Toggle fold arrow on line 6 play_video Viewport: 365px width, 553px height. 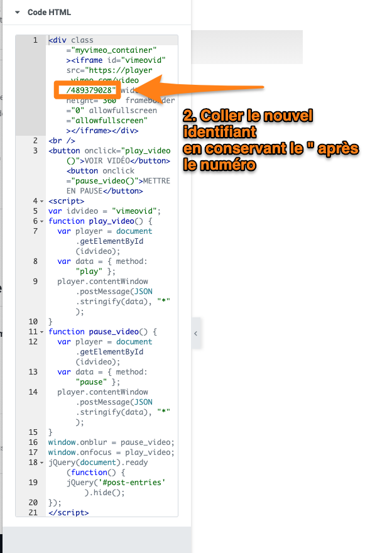[x=41, y=221]
